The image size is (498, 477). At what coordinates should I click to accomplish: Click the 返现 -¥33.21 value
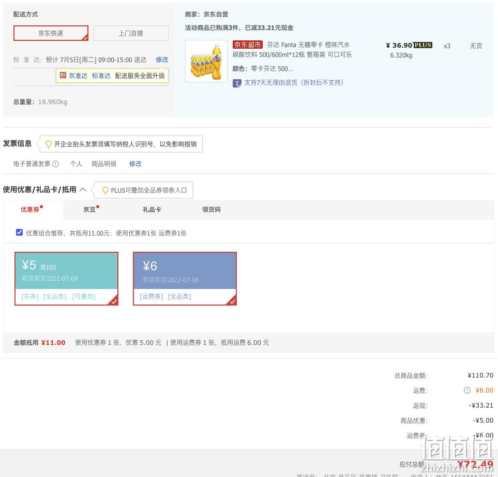481,406
